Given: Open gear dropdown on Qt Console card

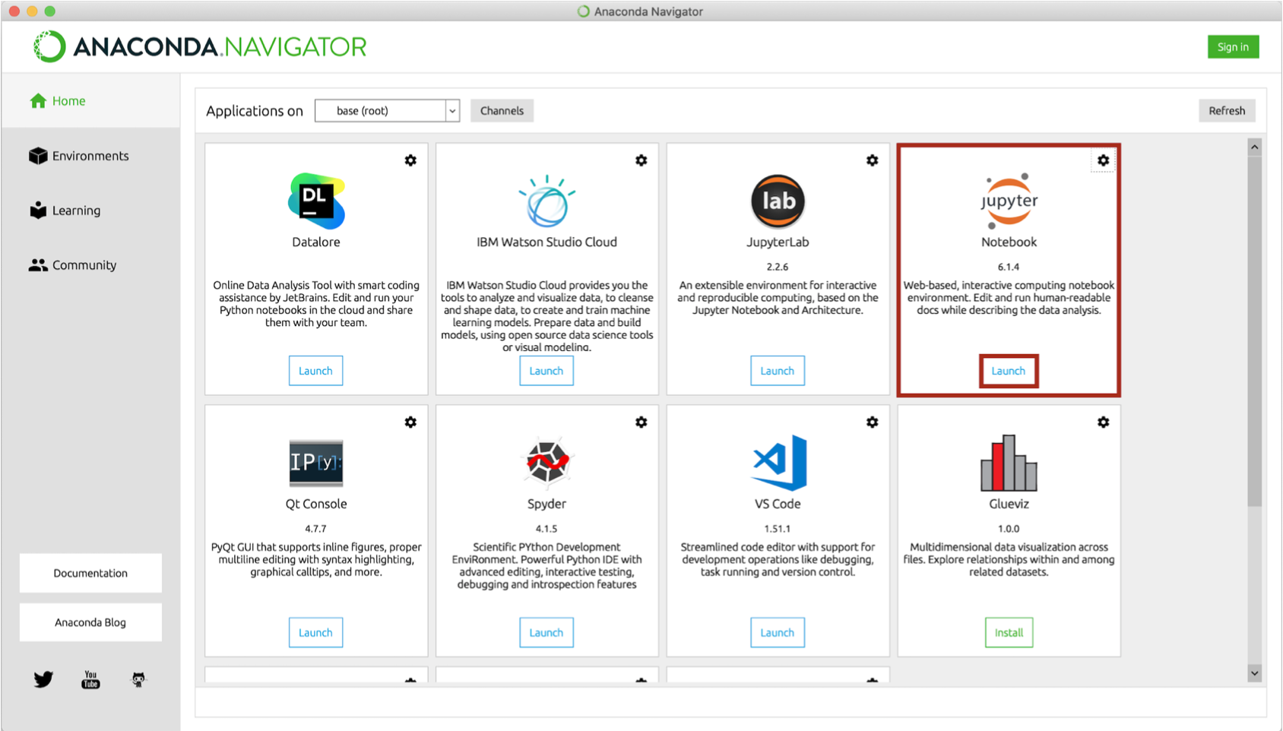Looking at the screenshot, I should pyautogui.click(x=410, y=422).
